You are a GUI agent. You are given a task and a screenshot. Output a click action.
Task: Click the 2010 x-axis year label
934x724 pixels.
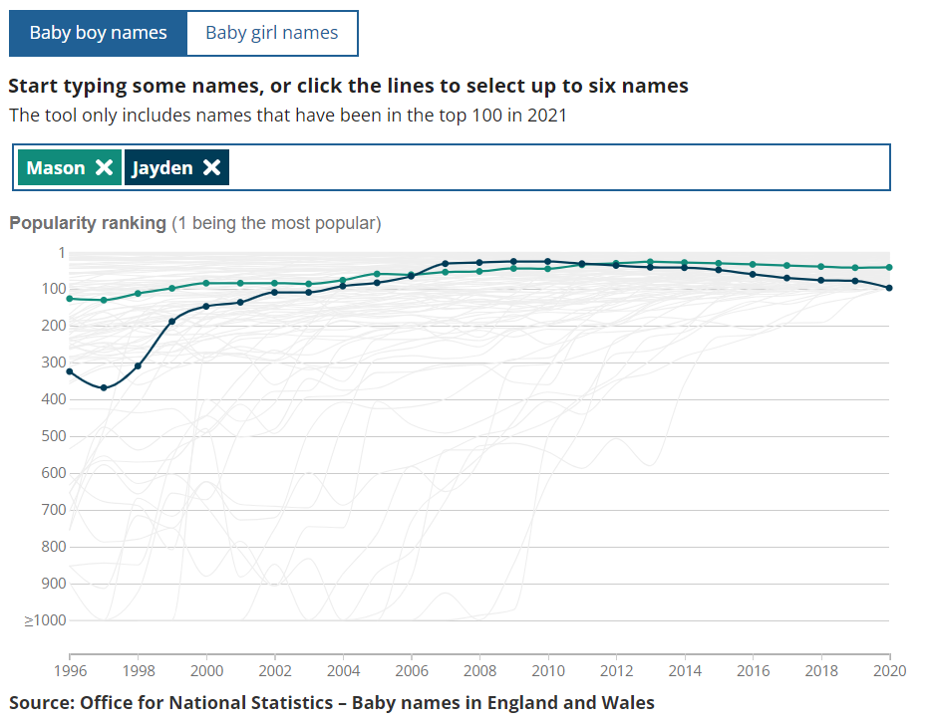click(547, 670)
